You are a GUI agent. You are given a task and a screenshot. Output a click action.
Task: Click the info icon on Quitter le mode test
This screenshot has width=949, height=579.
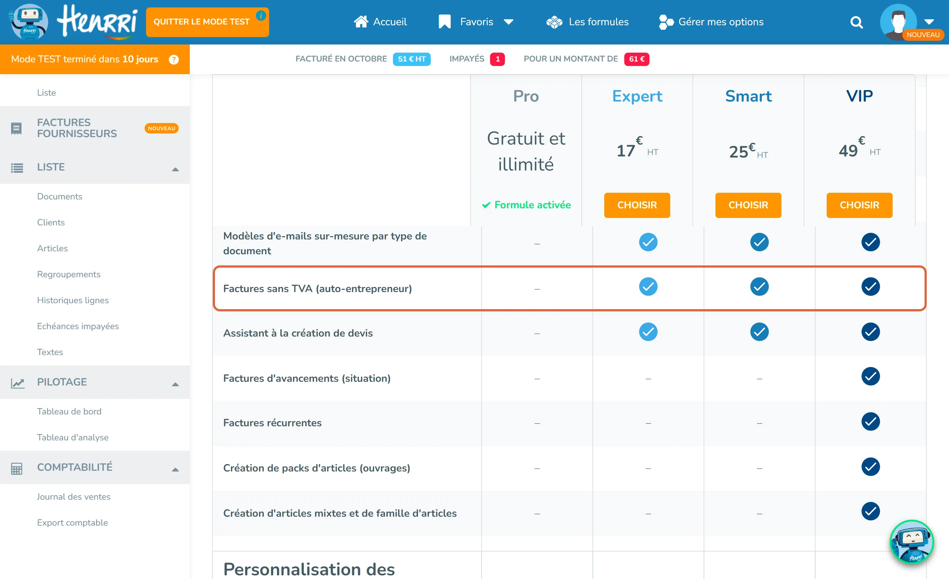pyautogui.click(x=261, y=16)
